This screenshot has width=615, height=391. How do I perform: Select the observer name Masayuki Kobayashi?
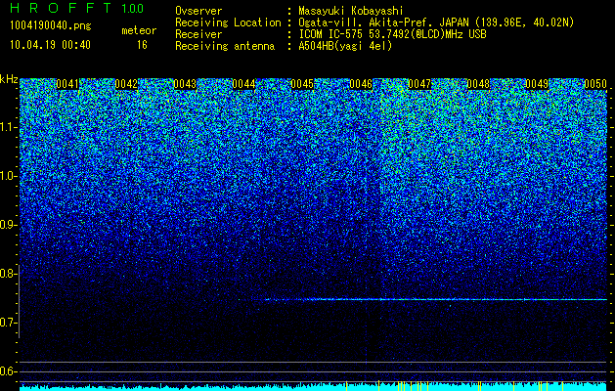click(350, 11)
